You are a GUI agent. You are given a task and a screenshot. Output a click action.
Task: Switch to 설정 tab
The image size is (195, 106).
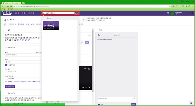[32, 24]
